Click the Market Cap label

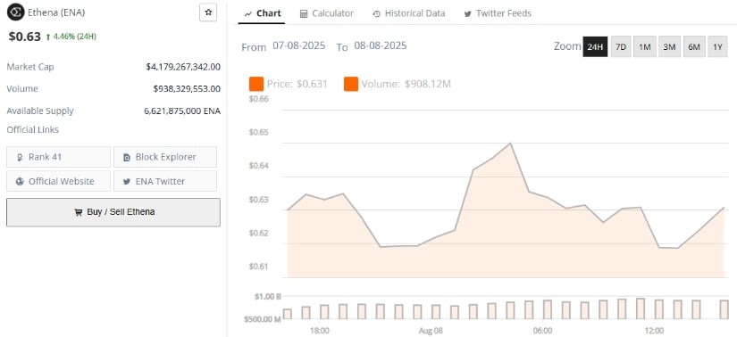(x=30, y=67)
